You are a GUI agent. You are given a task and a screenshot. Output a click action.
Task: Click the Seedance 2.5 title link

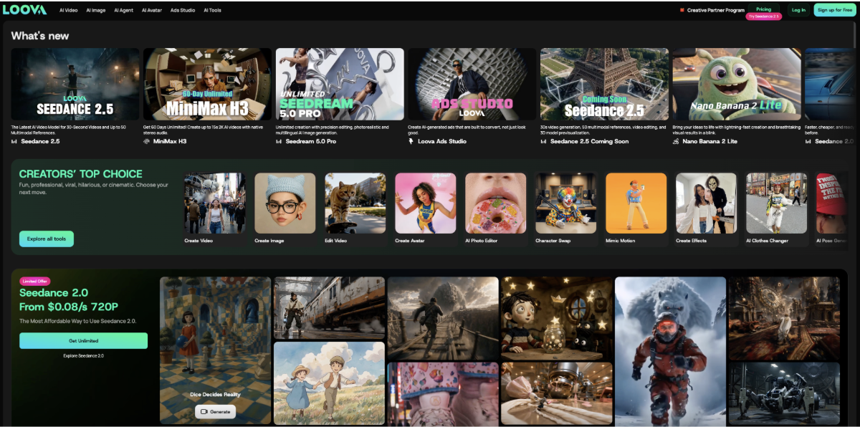[40, 141]
